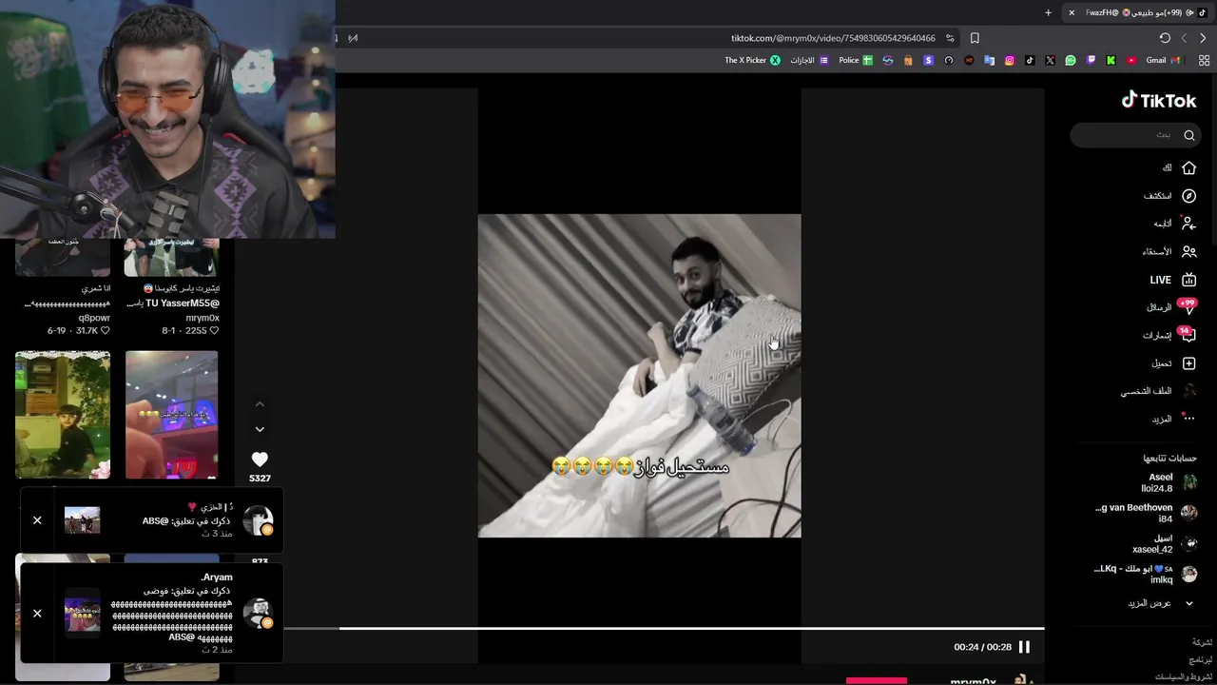Open the Gmail bookmark
The image size is (1217, 685).
coord(1163,60)
